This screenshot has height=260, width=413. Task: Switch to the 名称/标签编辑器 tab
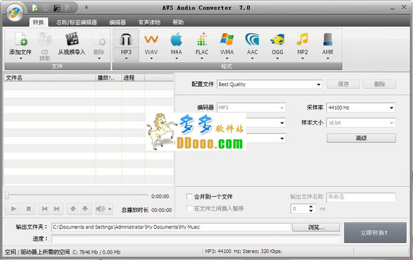76,23
